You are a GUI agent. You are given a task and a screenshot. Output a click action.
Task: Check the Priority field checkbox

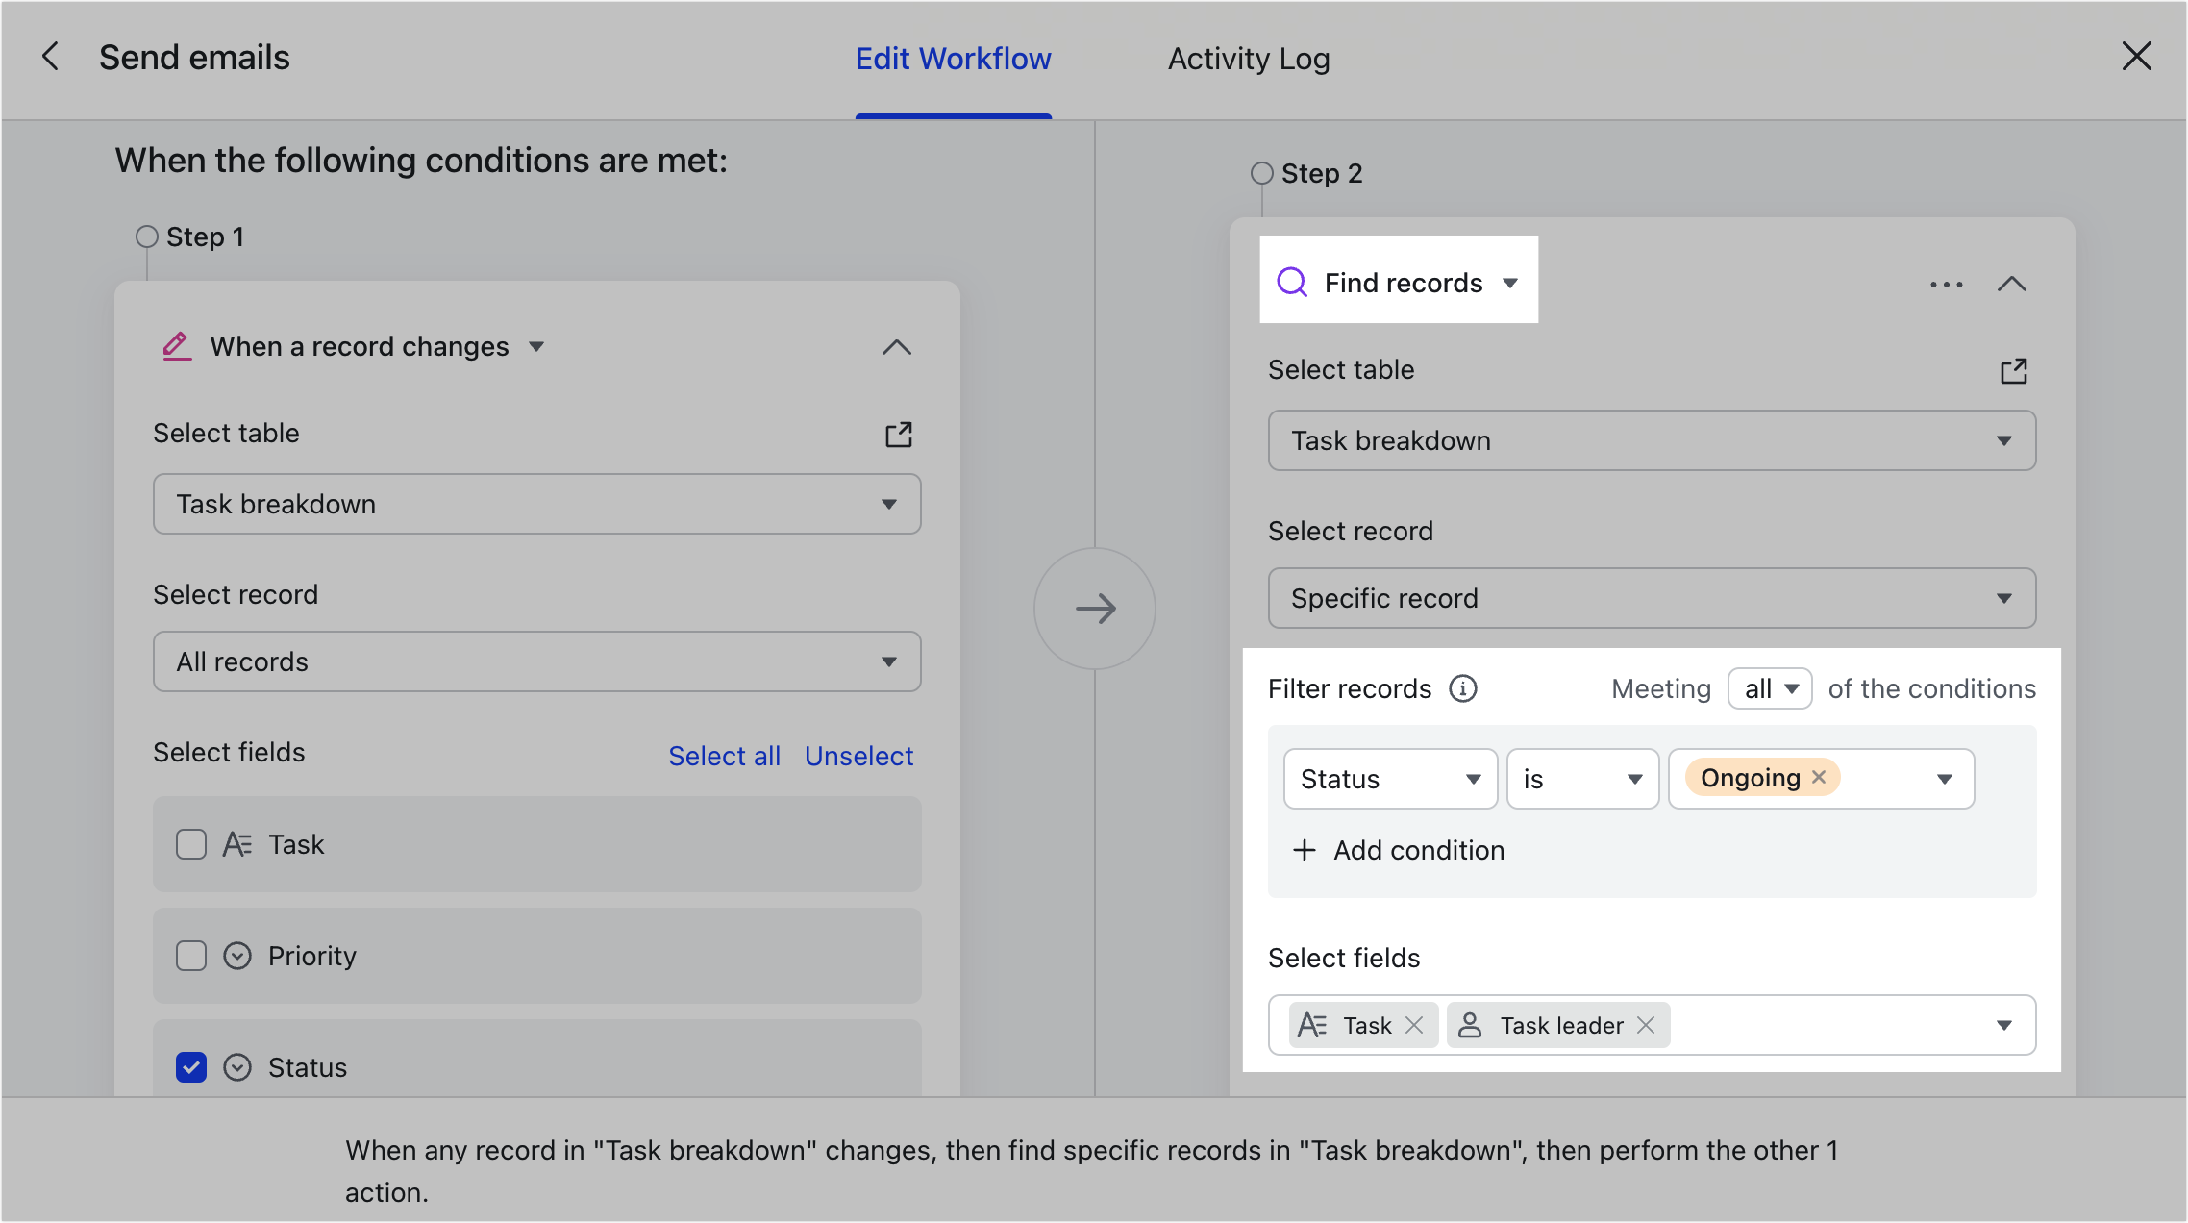[191, 956]
